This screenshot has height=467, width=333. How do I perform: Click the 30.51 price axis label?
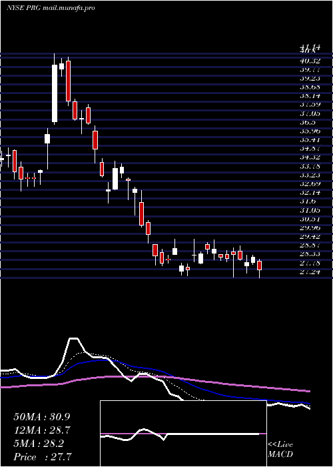[x=310, y=219]
